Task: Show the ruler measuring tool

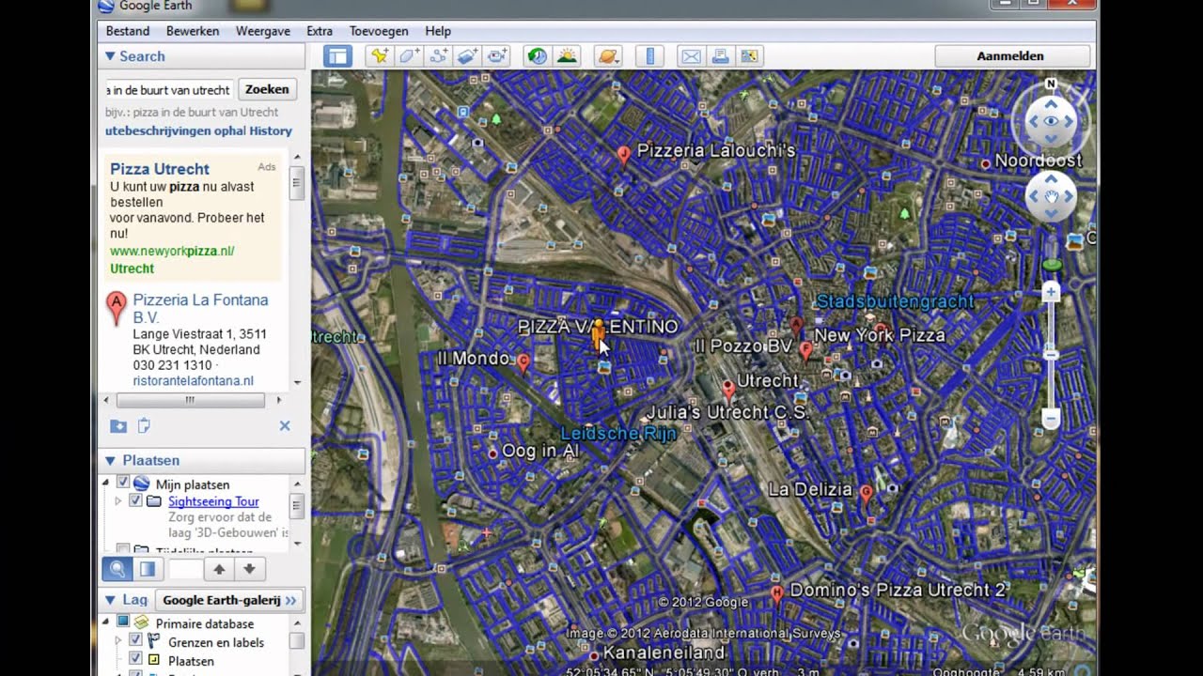Action: pos(649,56)
